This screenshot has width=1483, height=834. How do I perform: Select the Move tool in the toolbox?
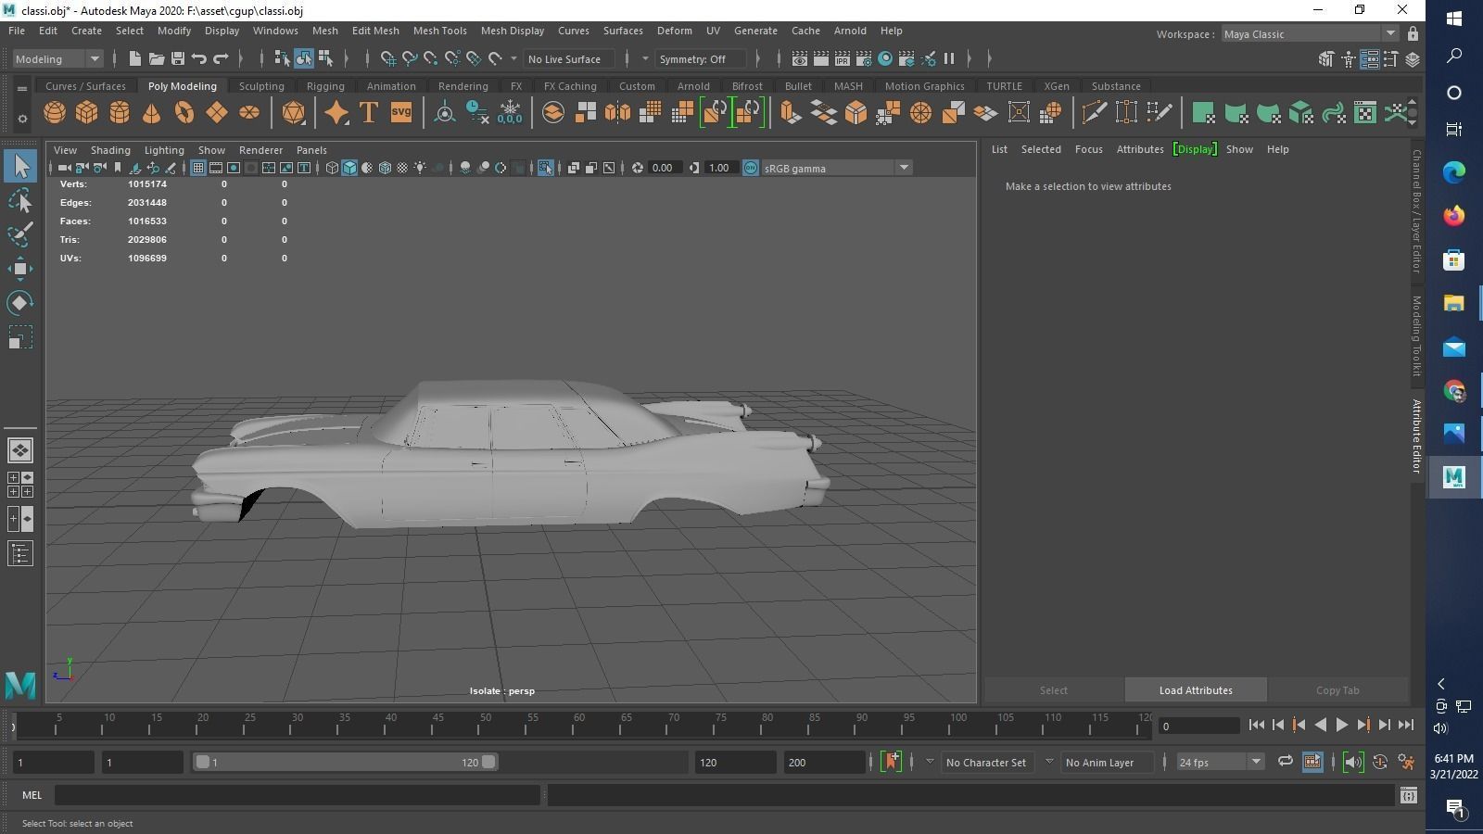point(20,269)
